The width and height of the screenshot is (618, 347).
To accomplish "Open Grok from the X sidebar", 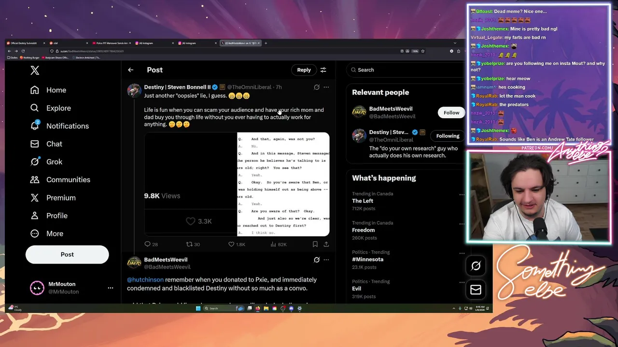I will [46, 161].
